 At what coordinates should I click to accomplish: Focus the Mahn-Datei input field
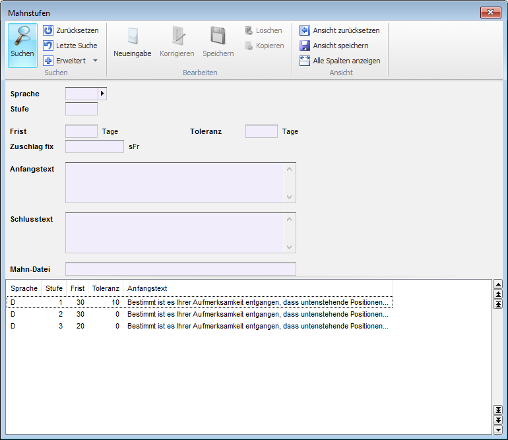(x=181, y=269)
